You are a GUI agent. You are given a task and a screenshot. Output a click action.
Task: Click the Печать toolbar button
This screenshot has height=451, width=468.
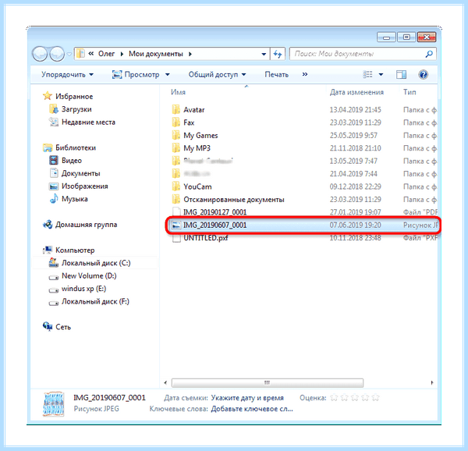pyautogui.click(x=277, y=74)
